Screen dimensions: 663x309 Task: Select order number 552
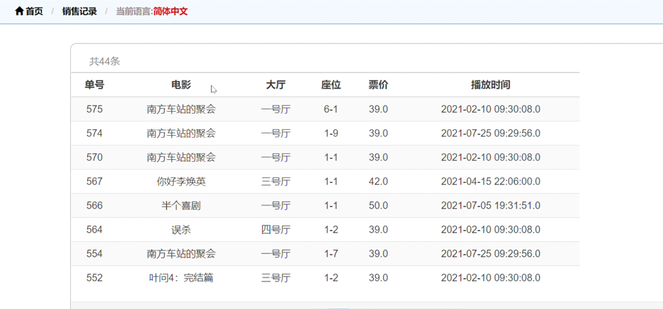pyautogui.click(x=94, y=278)
